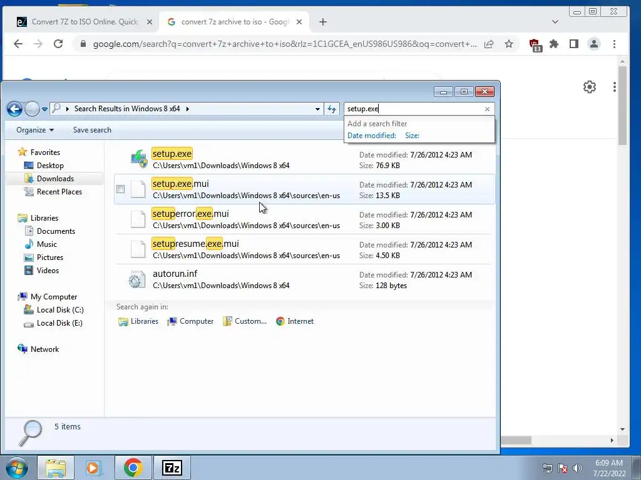Expand the arrow before Search Results breadcrumb
Image resolution: width=641 pixels, height=480 pixels.
point(68,109)
